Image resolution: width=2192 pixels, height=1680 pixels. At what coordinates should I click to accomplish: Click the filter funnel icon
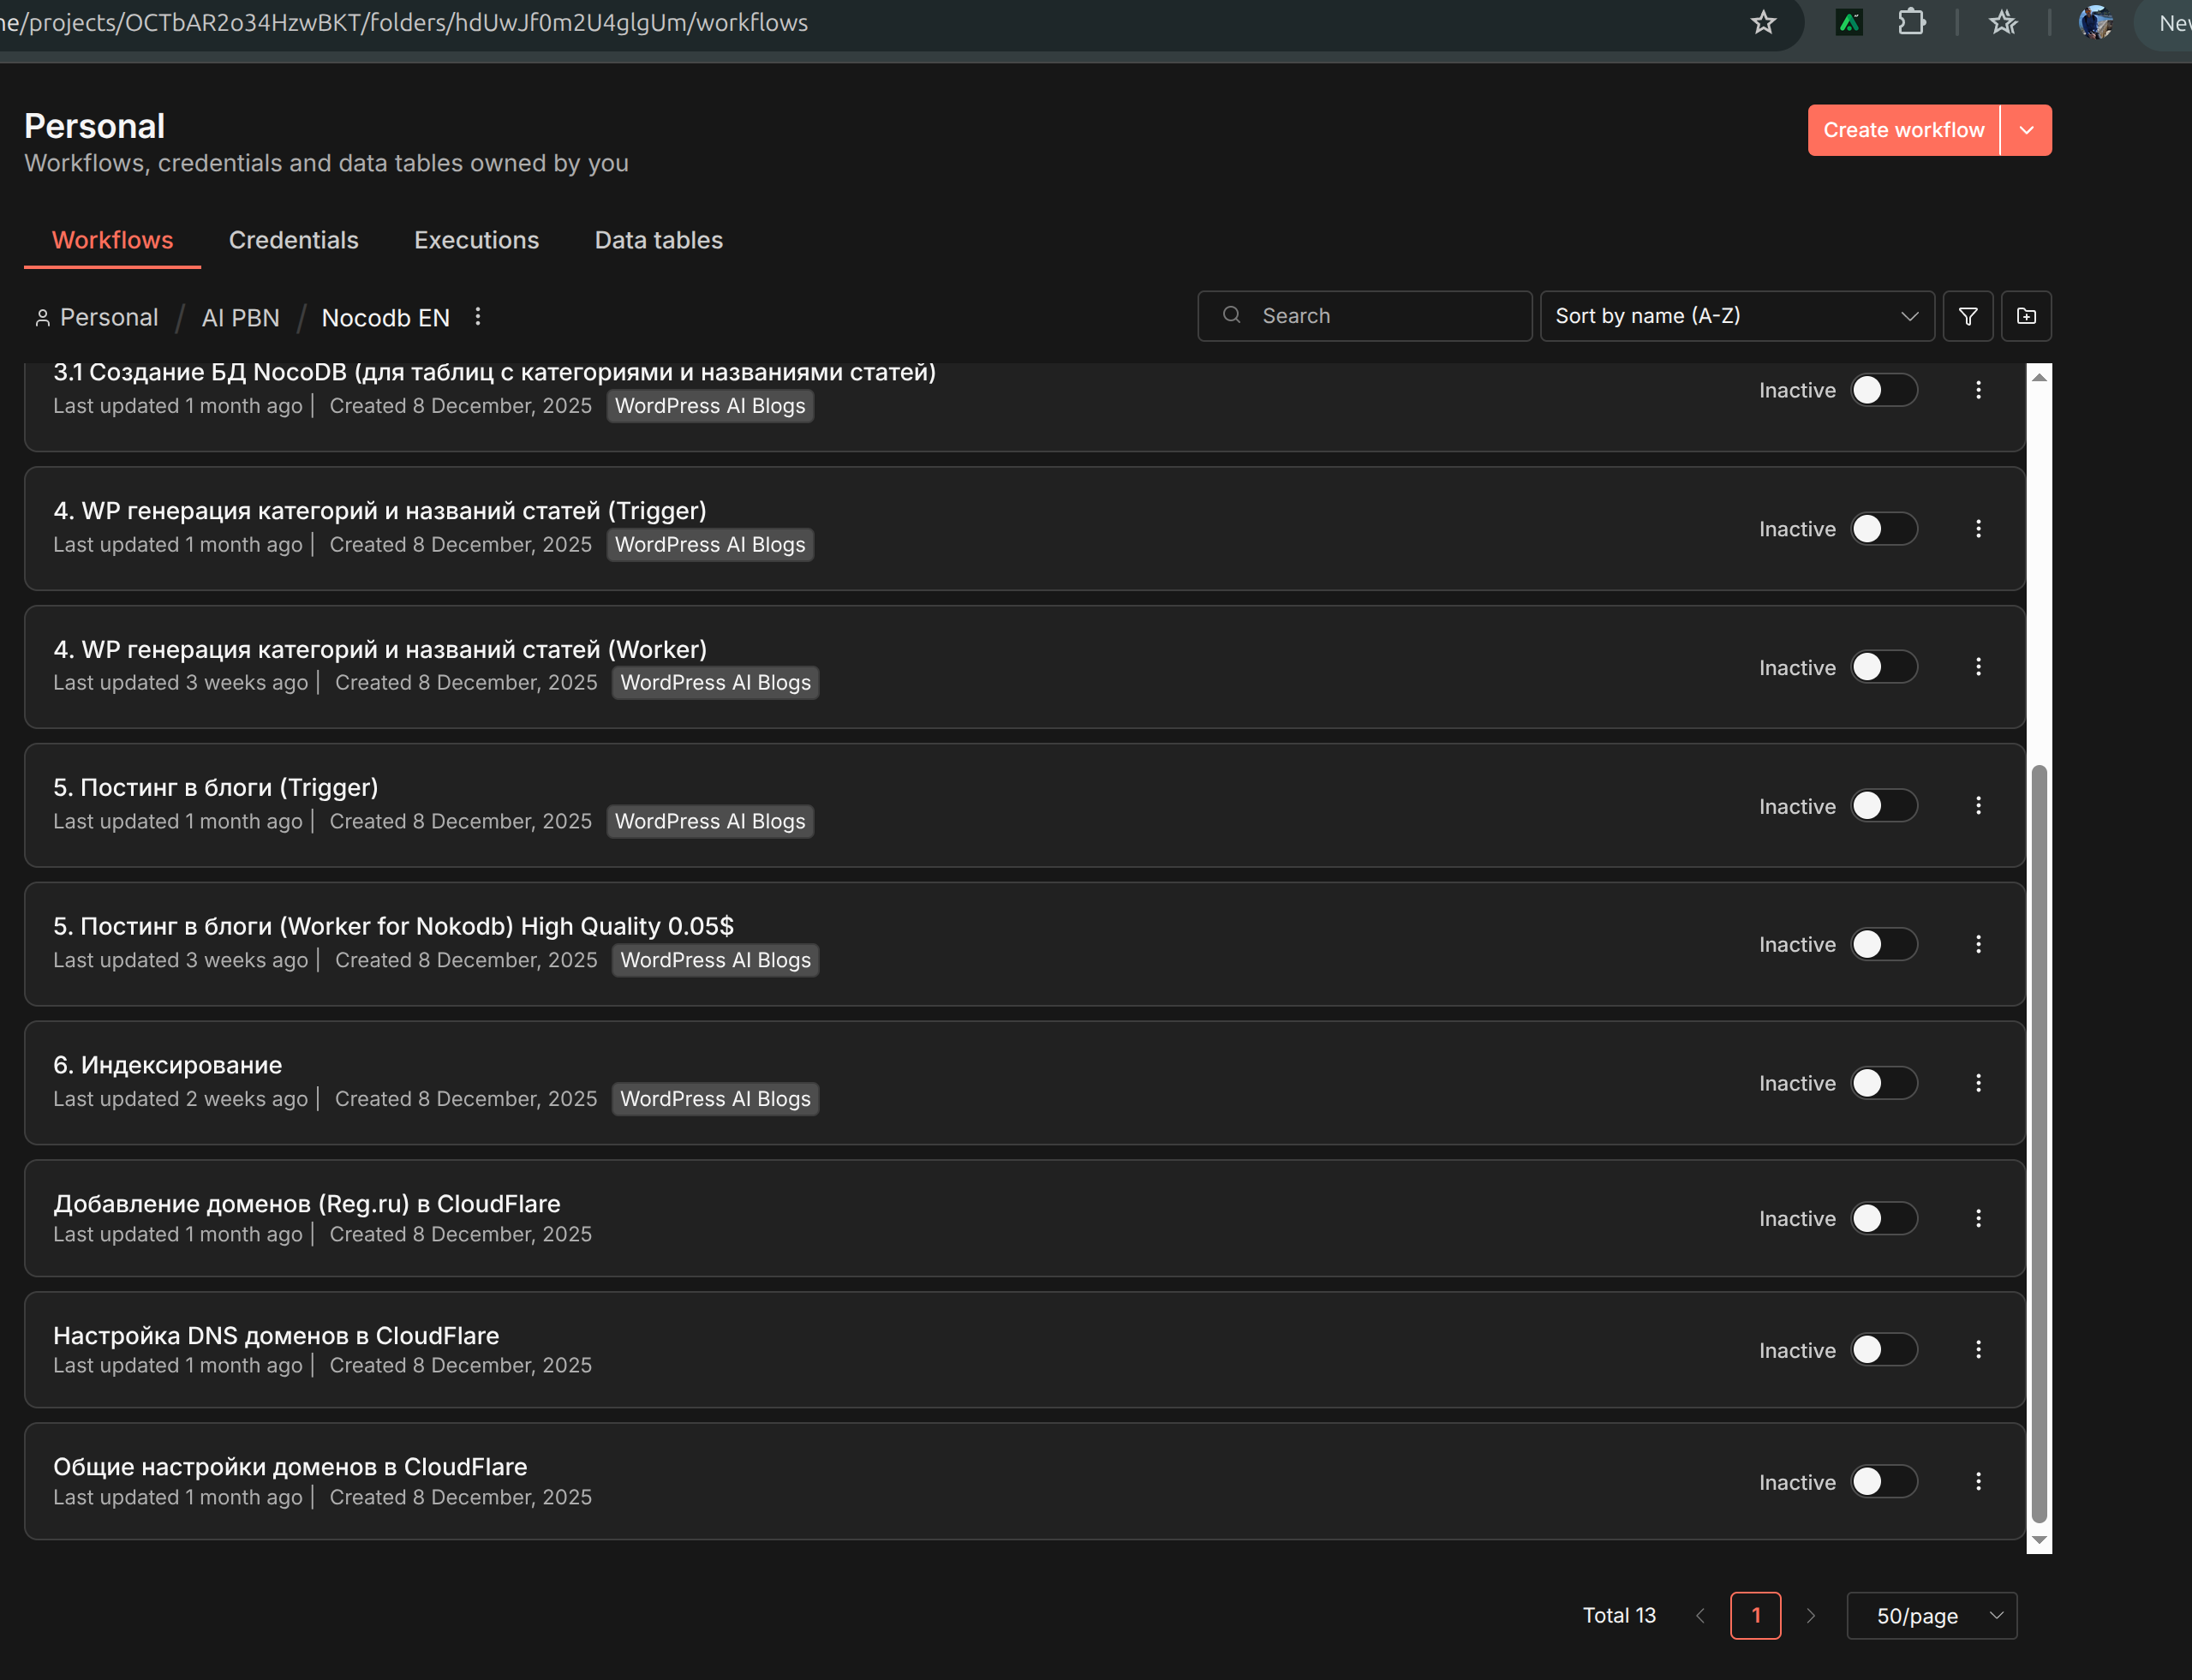click(x=1967, y=316)
